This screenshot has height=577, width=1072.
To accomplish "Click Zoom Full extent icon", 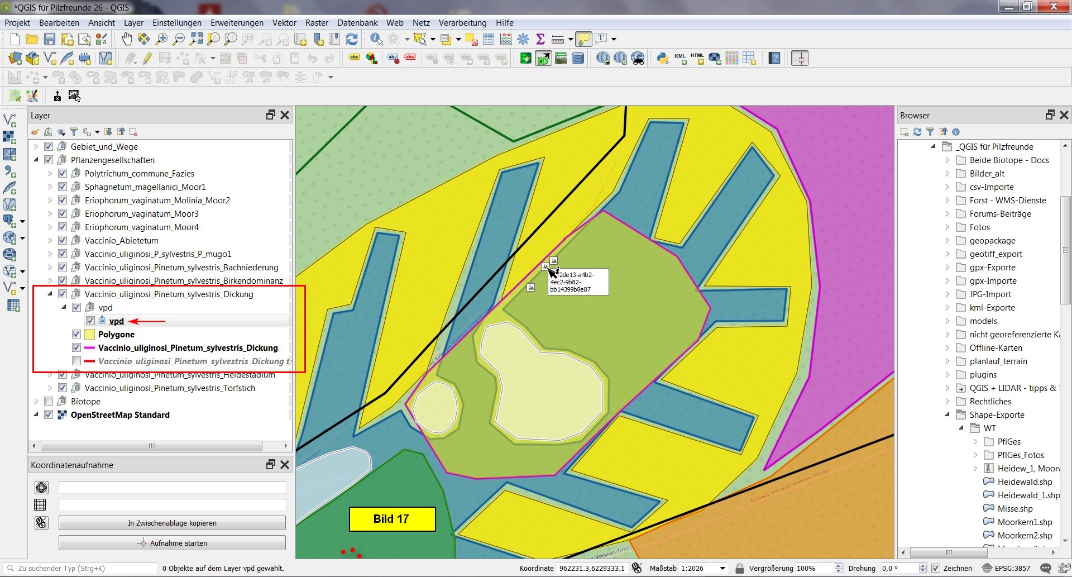I will coord(196,39).
